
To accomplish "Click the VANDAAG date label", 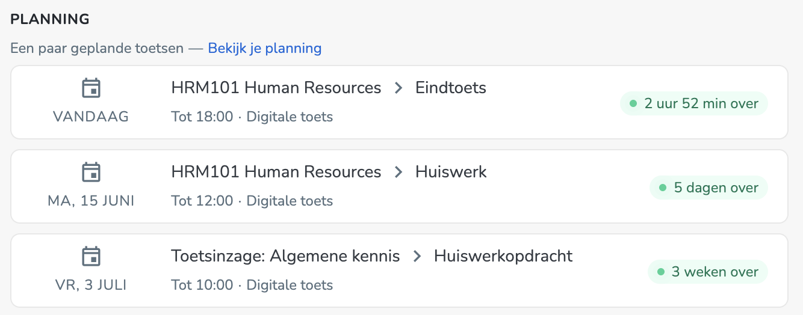I will click(x=91, y=117).
